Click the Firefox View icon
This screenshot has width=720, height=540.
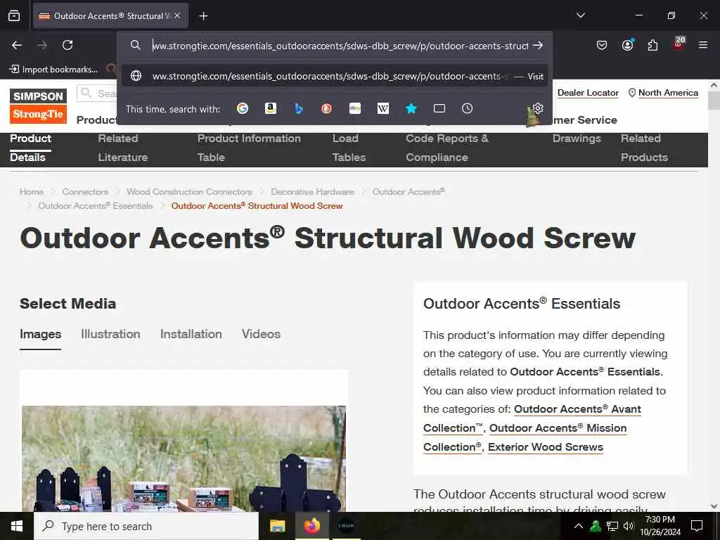pyautogui.click(x=14, y=15)
